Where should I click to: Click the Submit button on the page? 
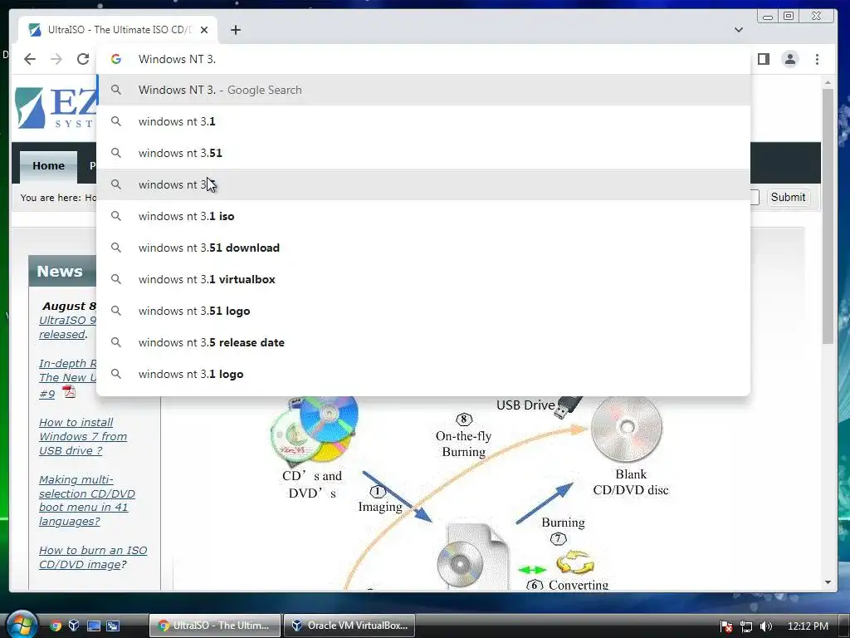click(x=788, y=197)
